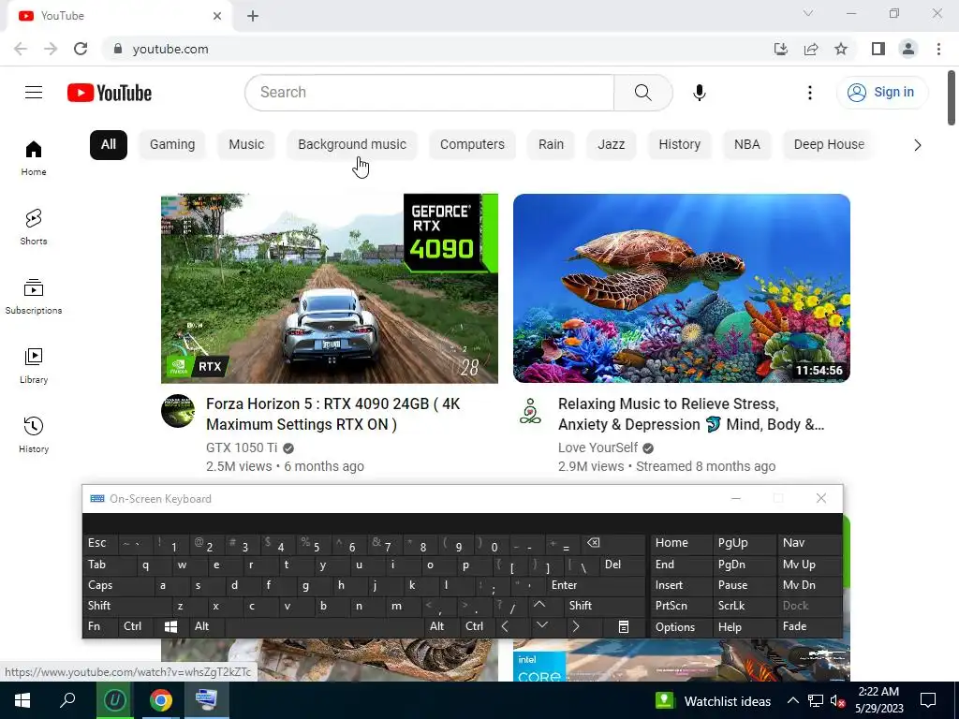Select the Music category chip

pos(246,145)
